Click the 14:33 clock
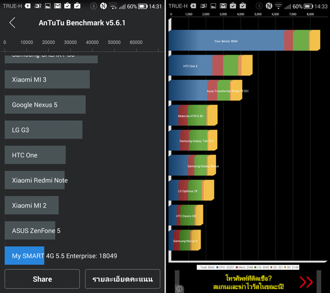 point(321,7)
